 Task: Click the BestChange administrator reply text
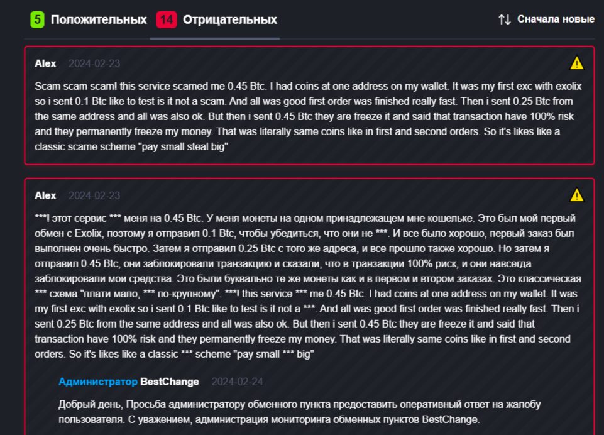(x=300, y=412)
